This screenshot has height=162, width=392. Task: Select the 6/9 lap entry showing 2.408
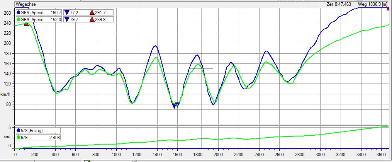coord(38,137)
